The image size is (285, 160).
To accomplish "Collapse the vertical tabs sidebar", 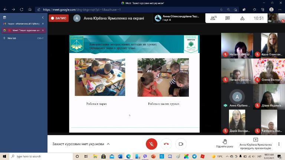I will (x=43, y=17).
